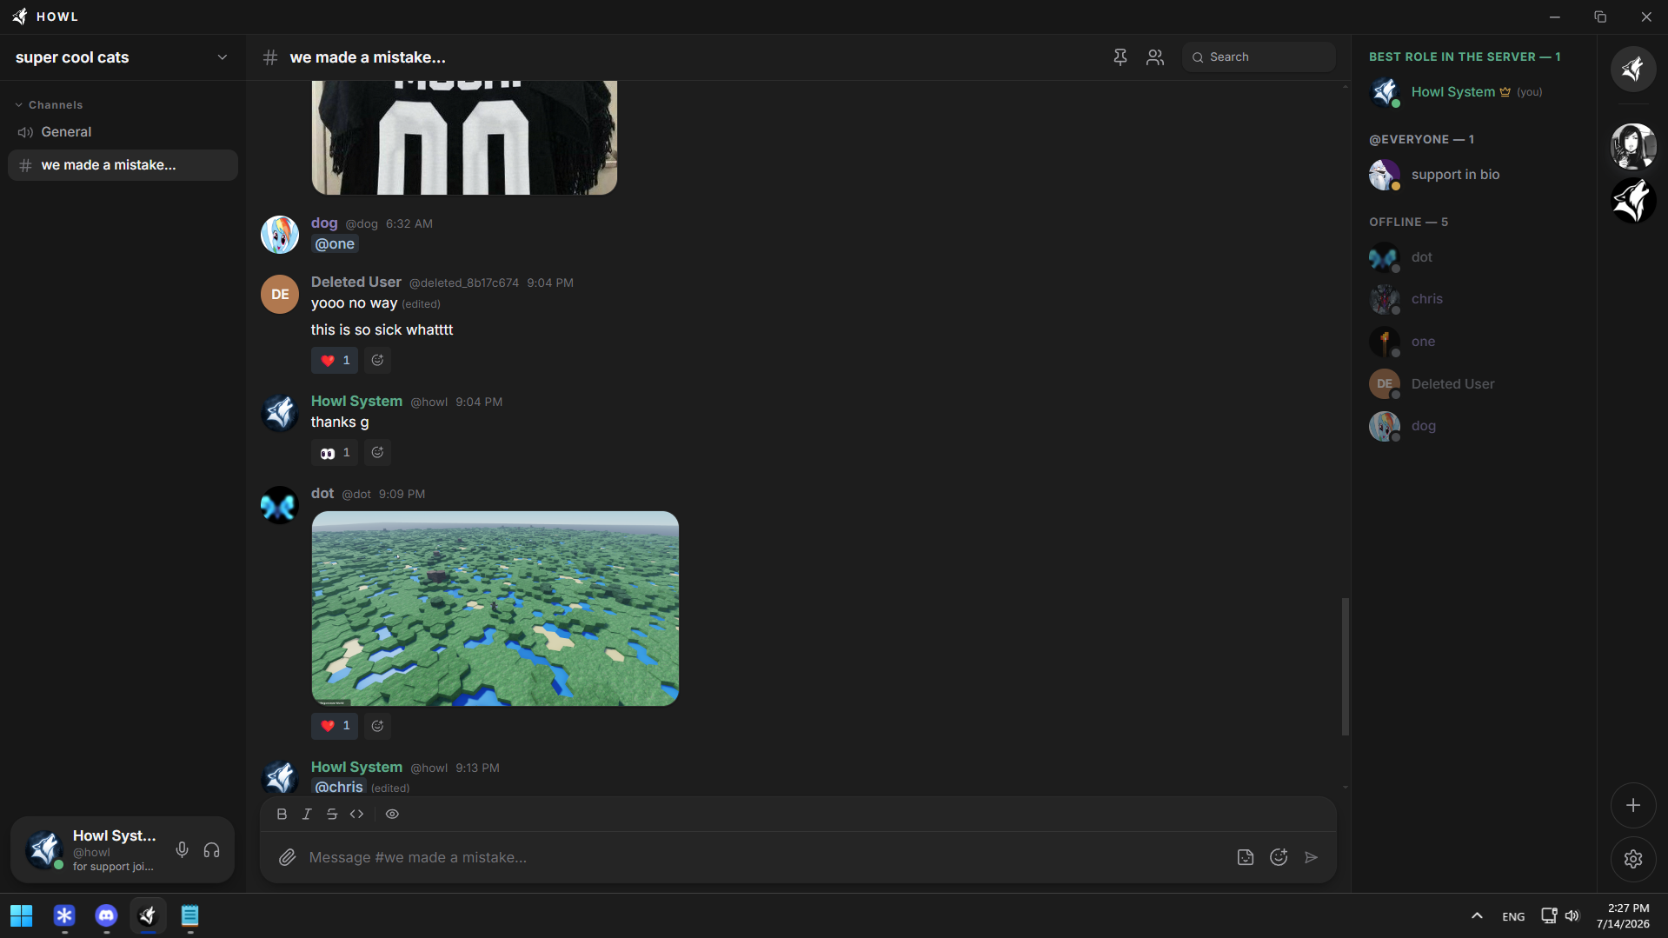Click the chat scrollbar thumb
The width and height of the screenshot is (1668, 938).
coord(1346,667)
